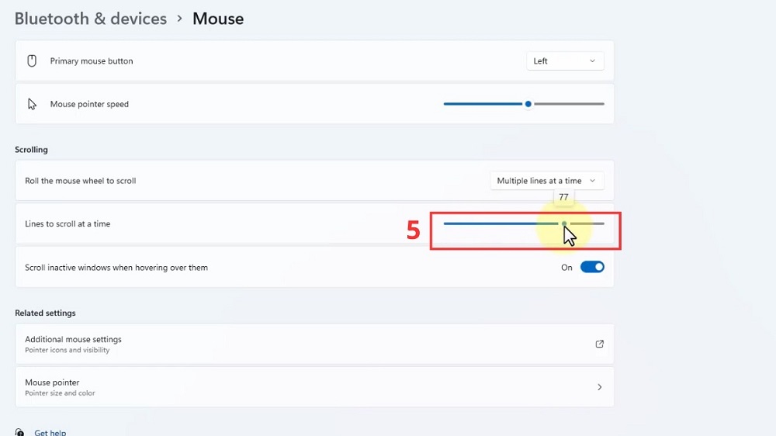Expand the Mouse pointer row chevron
Screen dimensions: 776x436
click(599, 387)
